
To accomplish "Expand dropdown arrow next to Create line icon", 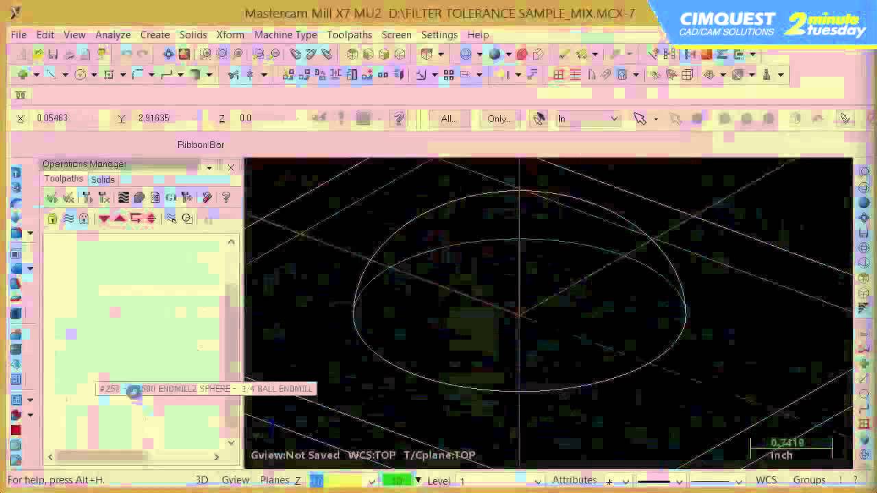I will (x=64, y=75).
